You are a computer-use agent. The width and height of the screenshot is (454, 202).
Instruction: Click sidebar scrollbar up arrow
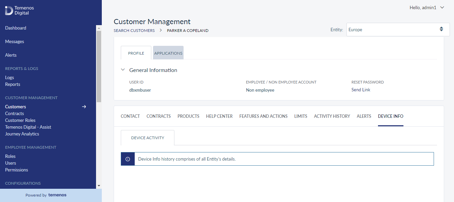[99, 28]
